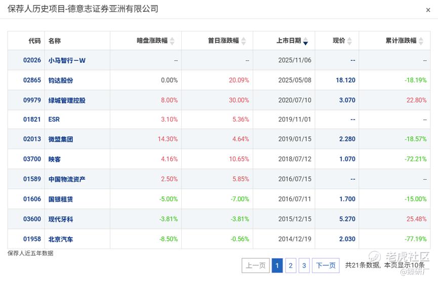Image resolution: width=438 pixels, height=282 pixels.
Task: Select price 5.270 for 现代牙科
Action: click(347, 219)
